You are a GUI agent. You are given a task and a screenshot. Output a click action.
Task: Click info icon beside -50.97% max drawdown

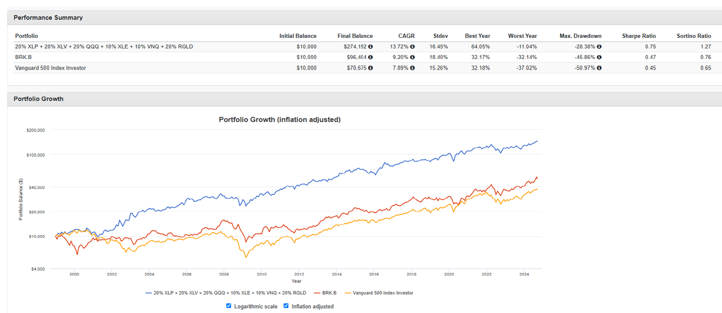click(599, 68)
